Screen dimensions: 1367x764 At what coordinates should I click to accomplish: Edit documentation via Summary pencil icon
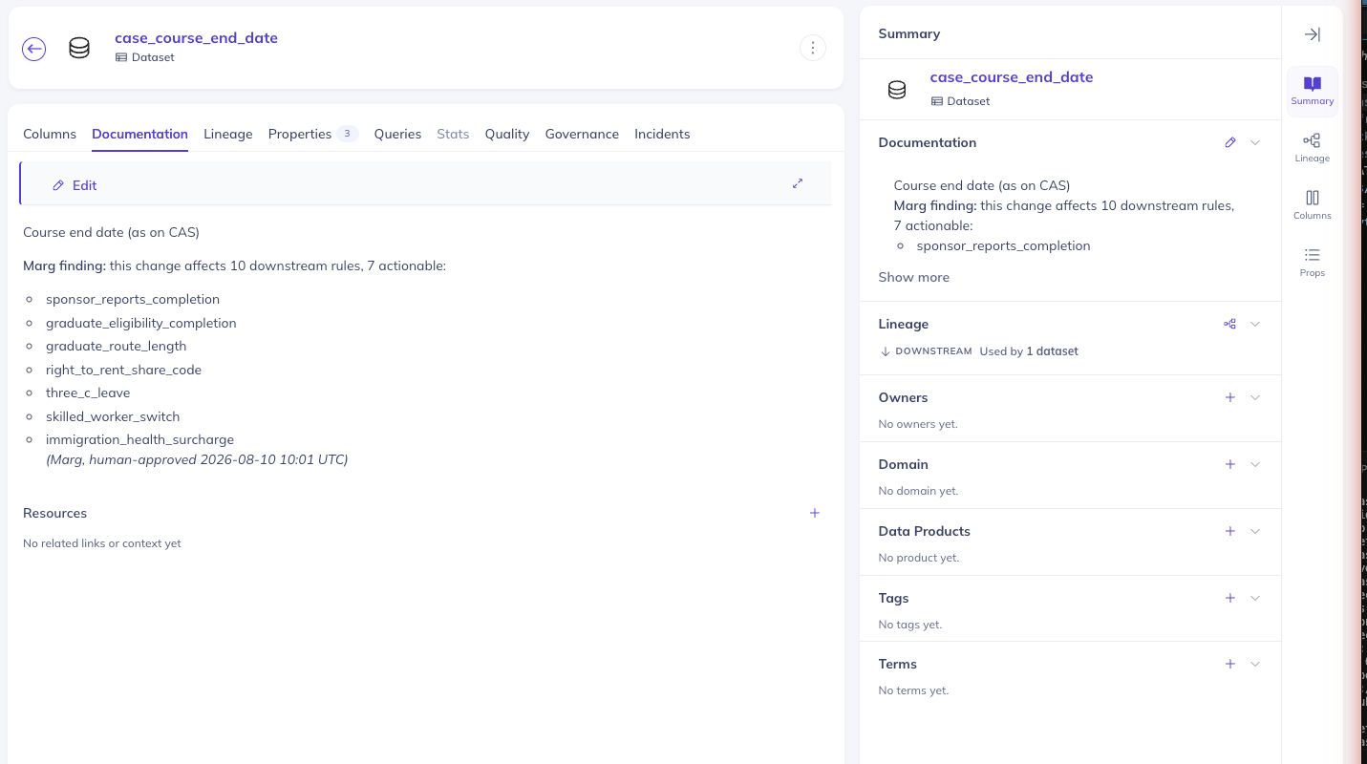[1230, 142]
